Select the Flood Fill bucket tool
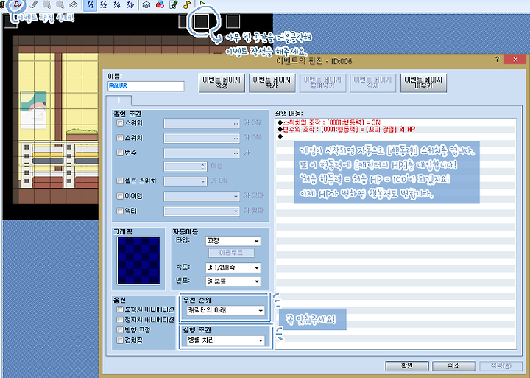This screenshot has height=378, width=530. 74,4
